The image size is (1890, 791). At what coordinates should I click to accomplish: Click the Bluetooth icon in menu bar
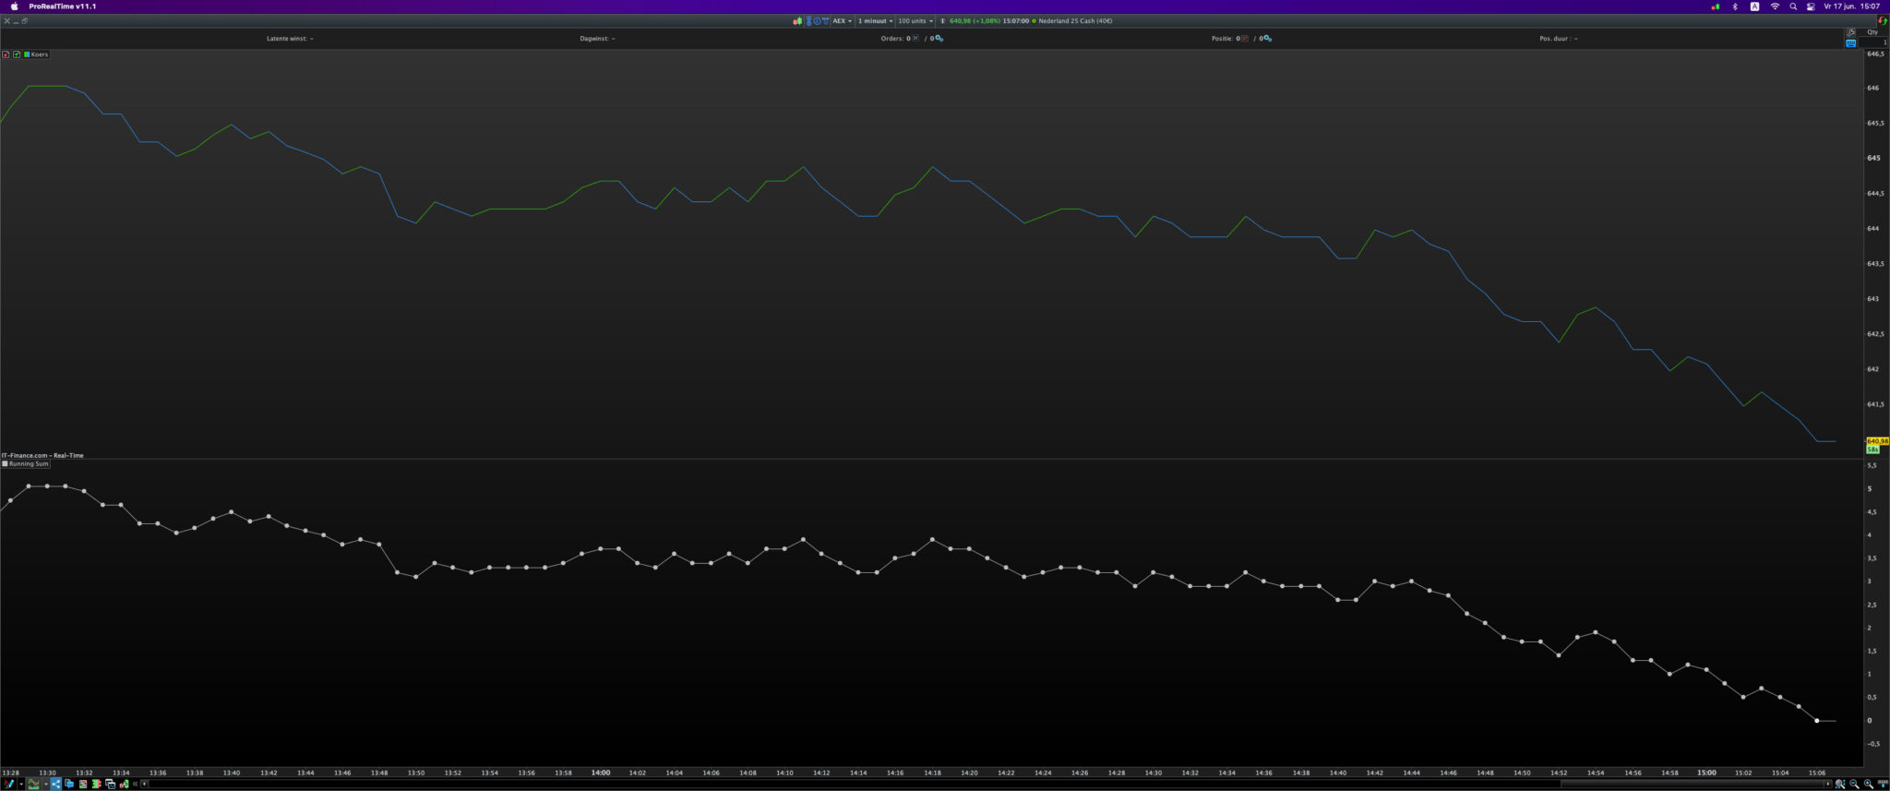click(1735, 6)
